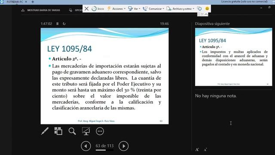Click the 63 de 113 slide counter

pyautogui.click(x=104, y=146)
